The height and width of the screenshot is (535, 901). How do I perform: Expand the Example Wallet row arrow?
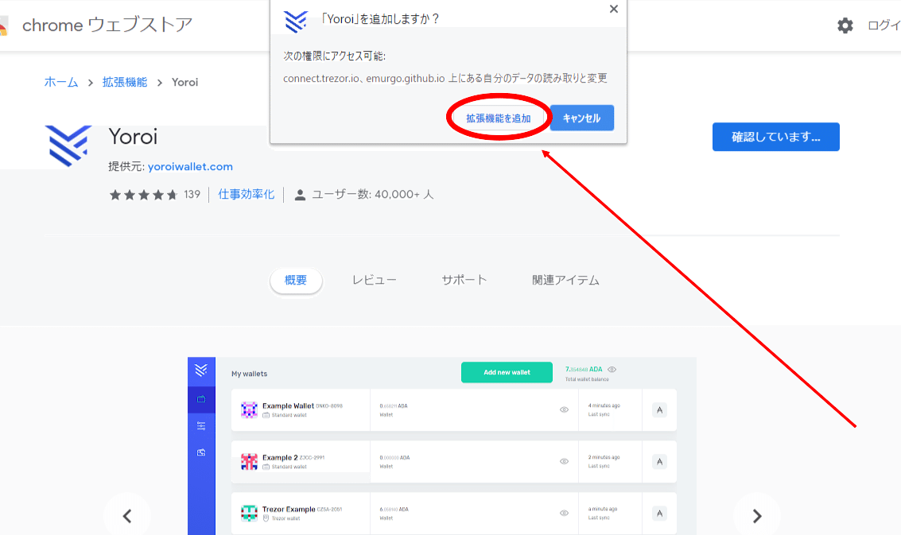[x=660, y=410]
